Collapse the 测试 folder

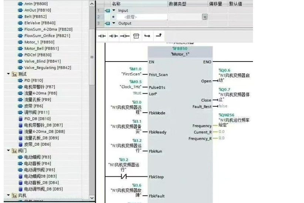(x=9, y=74)
